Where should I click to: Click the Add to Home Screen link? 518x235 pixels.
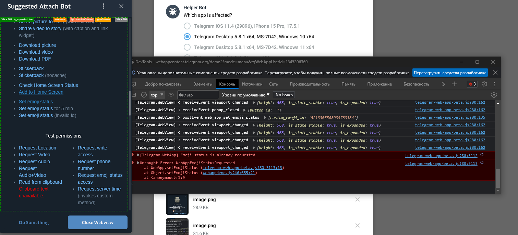pyautogui.click(x=41, y=92)
